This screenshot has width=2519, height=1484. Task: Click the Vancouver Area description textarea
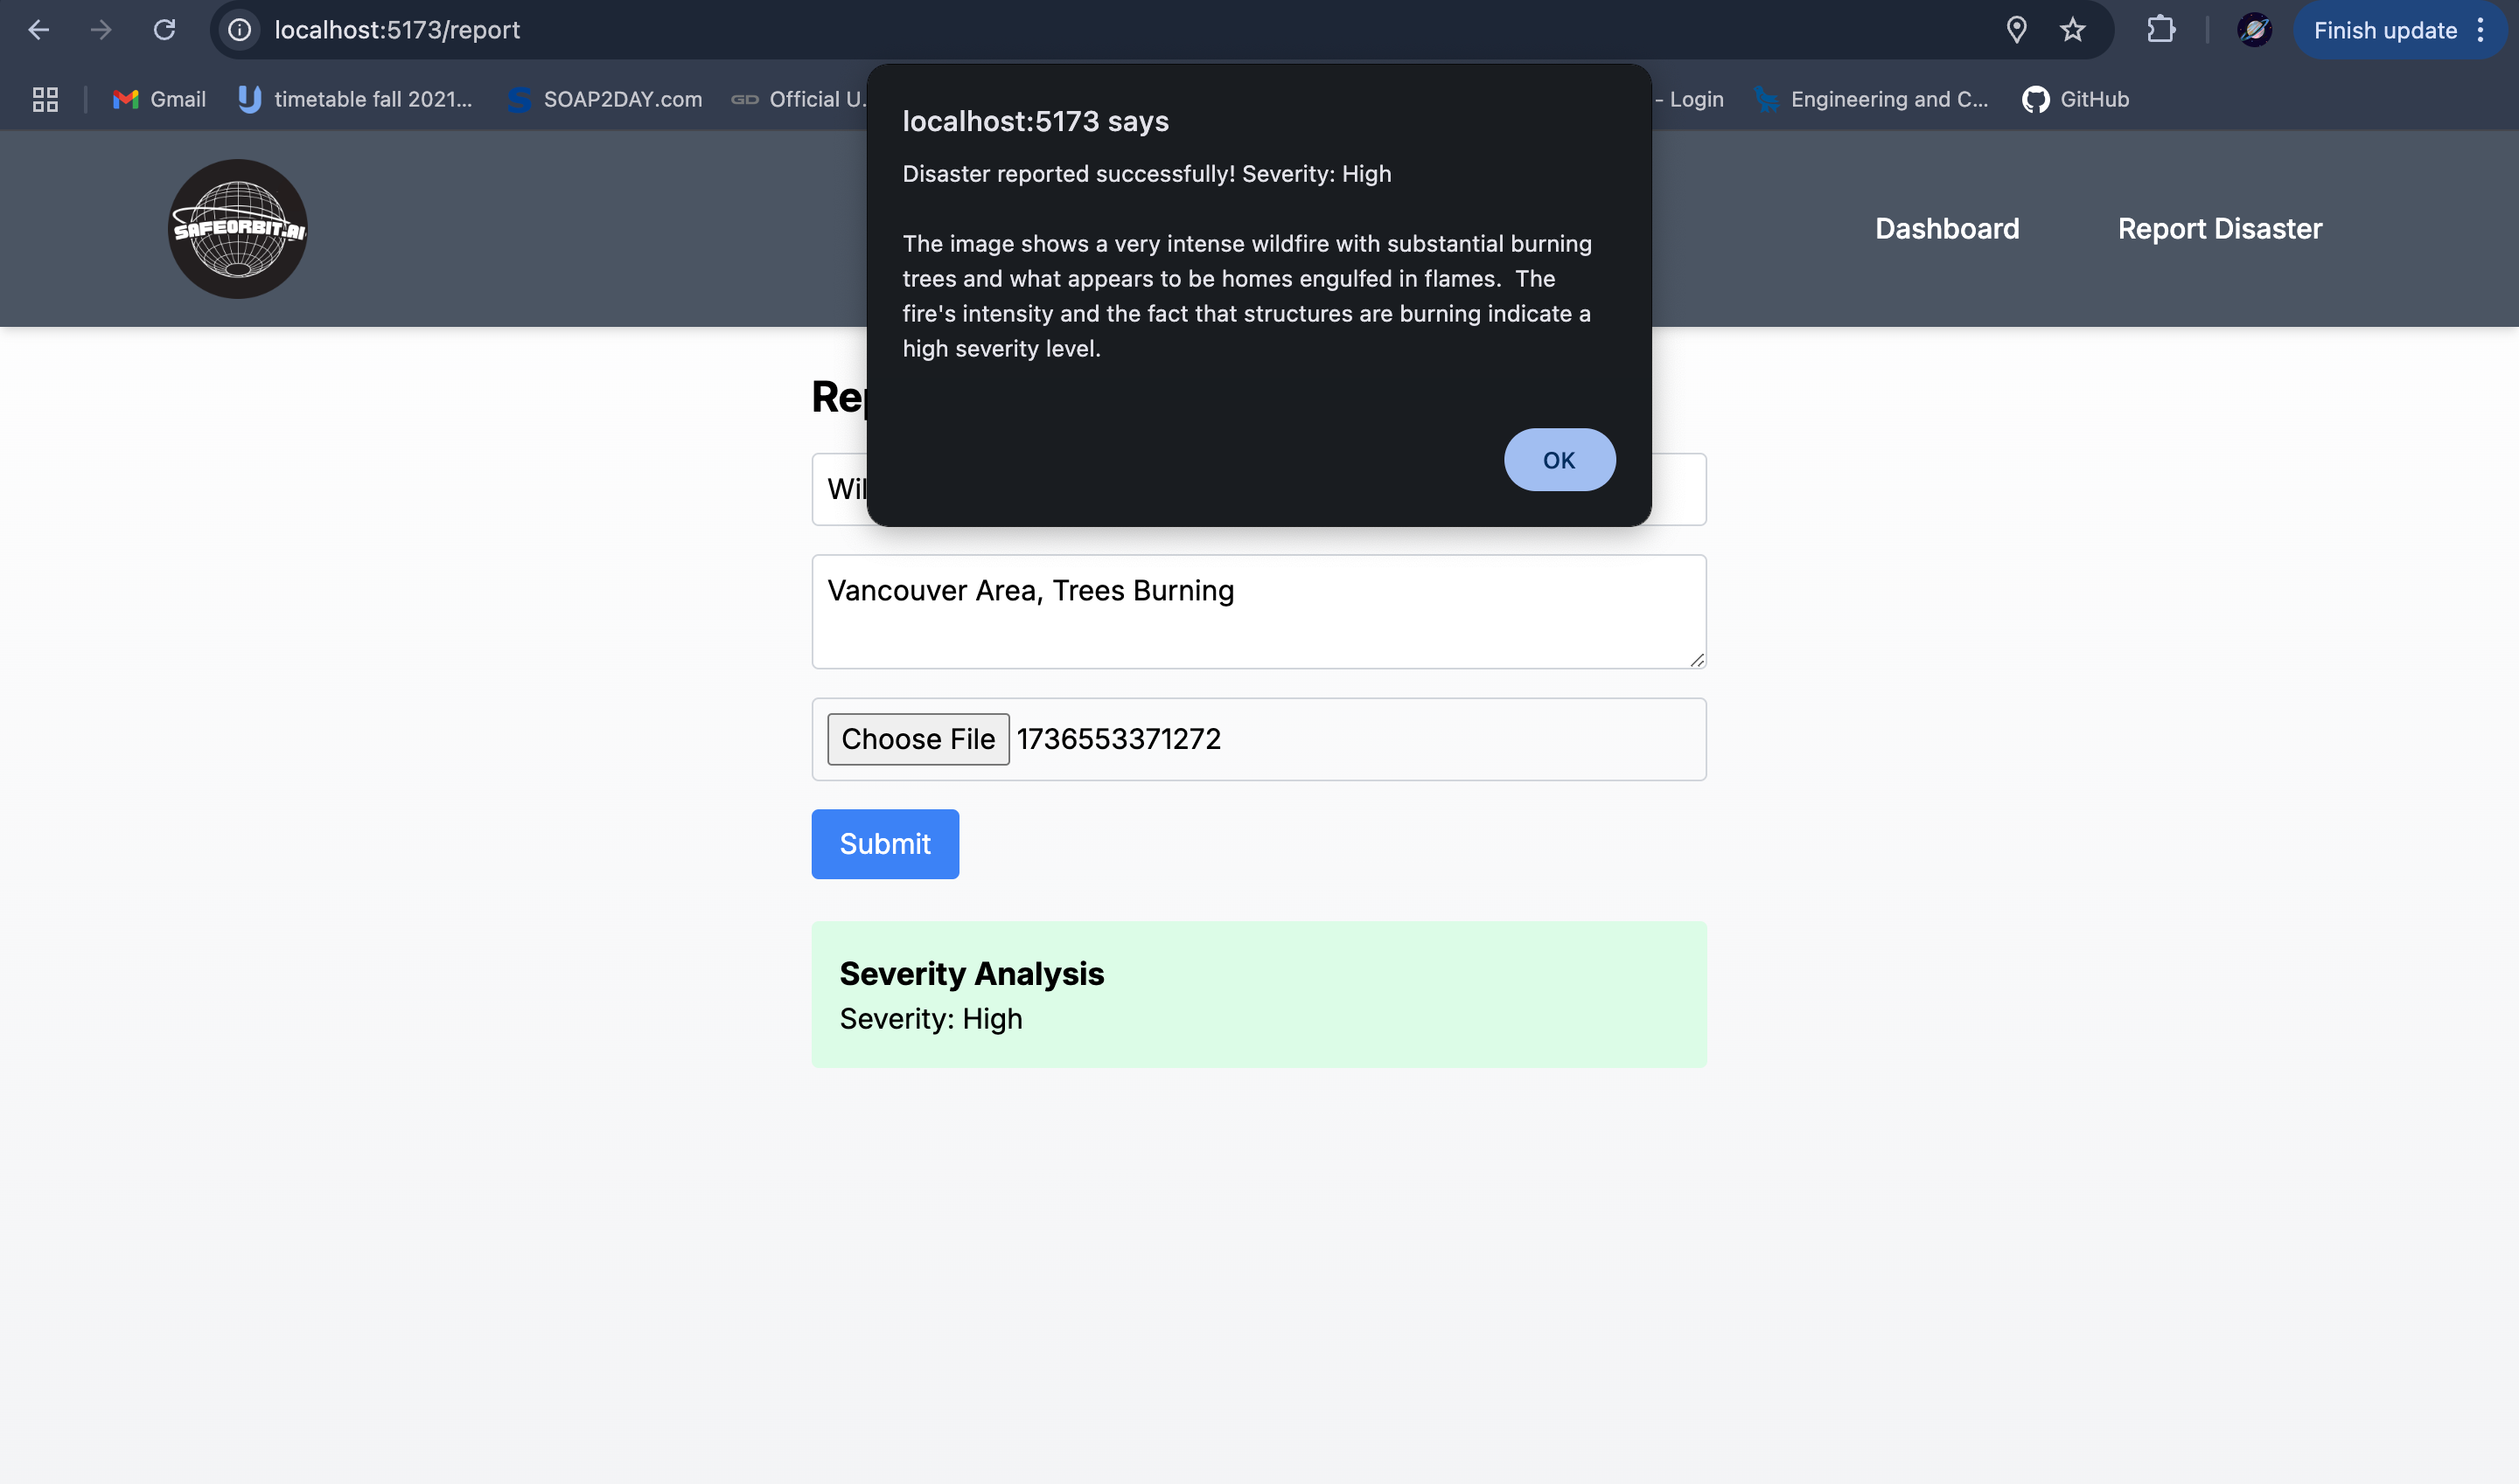pyautogui.click(x=1258, y=612)
